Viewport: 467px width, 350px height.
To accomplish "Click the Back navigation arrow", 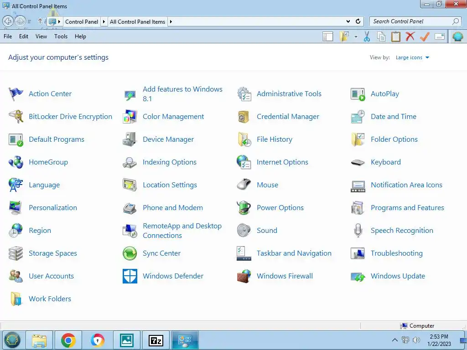I will pyautogui.click(x=8, y=21).
